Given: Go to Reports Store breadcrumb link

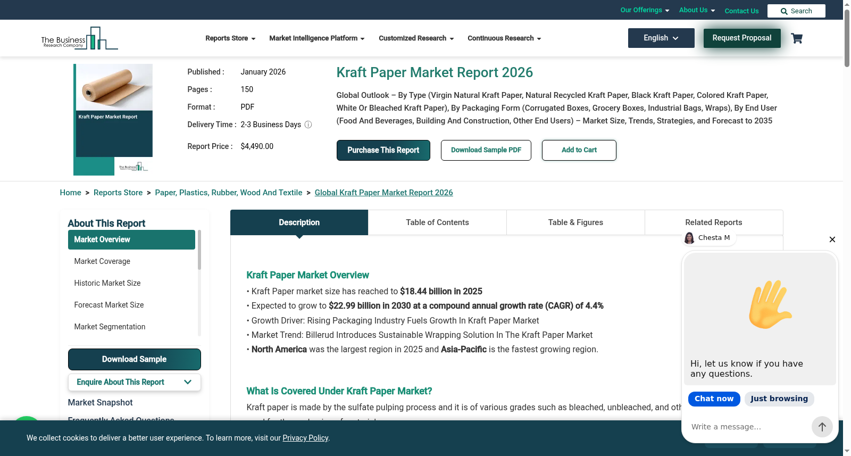Looking at the screenshot, I should [118, 193].
